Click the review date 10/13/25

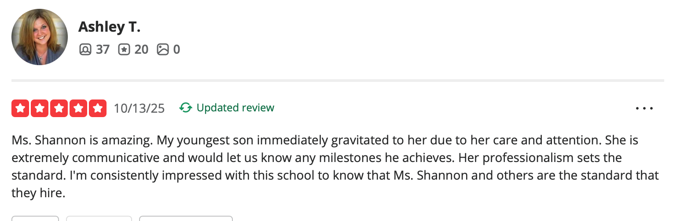139,108
